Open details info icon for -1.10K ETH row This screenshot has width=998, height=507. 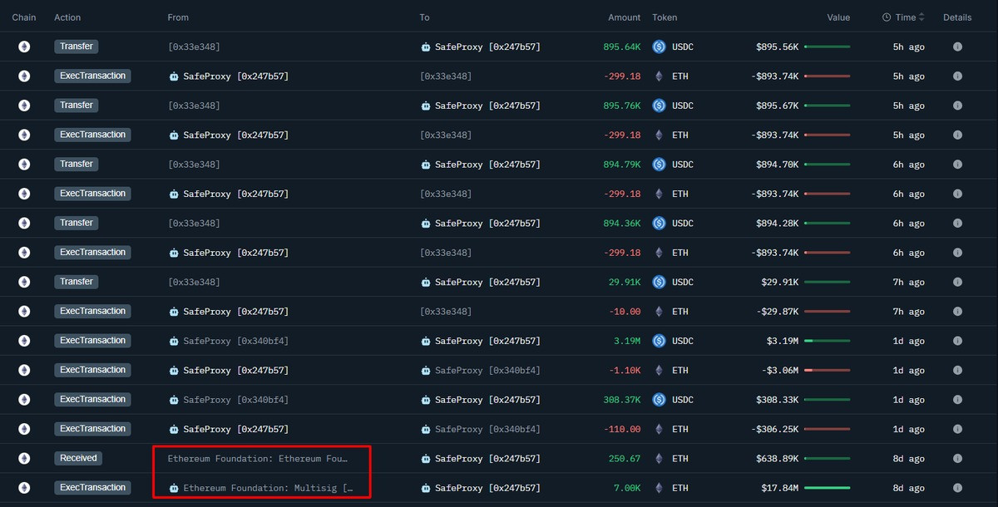click(x=957, y=370)
